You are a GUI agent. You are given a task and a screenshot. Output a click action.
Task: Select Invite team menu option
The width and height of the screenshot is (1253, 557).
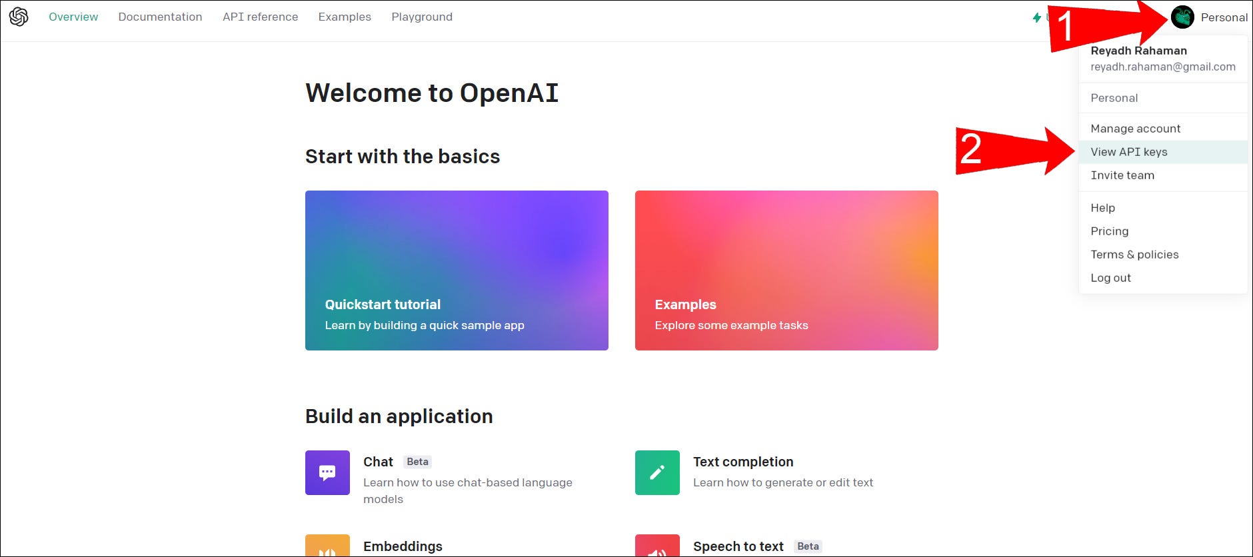coord(1122,175)
